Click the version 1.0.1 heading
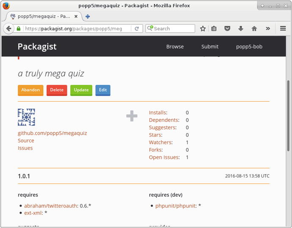Viewport: 292px width, 228px height. coord(24,176)
